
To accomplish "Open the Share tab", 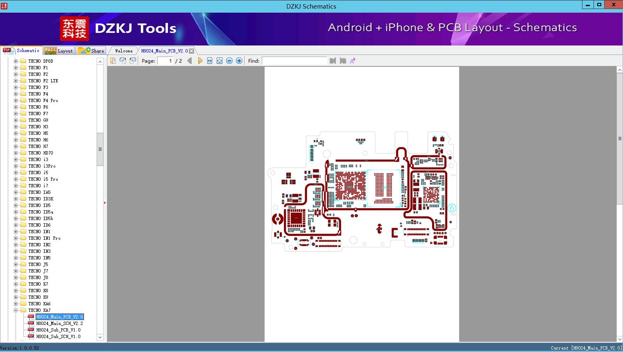I will (91, 51).
